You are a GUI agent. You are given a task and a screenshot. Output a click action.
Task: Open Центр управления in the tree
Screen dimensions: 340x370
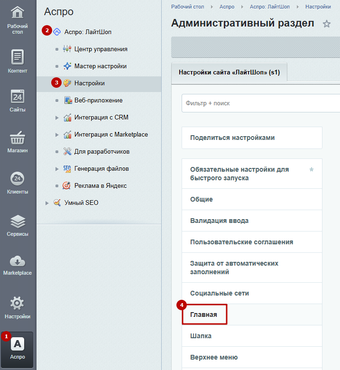coord(101,49)
